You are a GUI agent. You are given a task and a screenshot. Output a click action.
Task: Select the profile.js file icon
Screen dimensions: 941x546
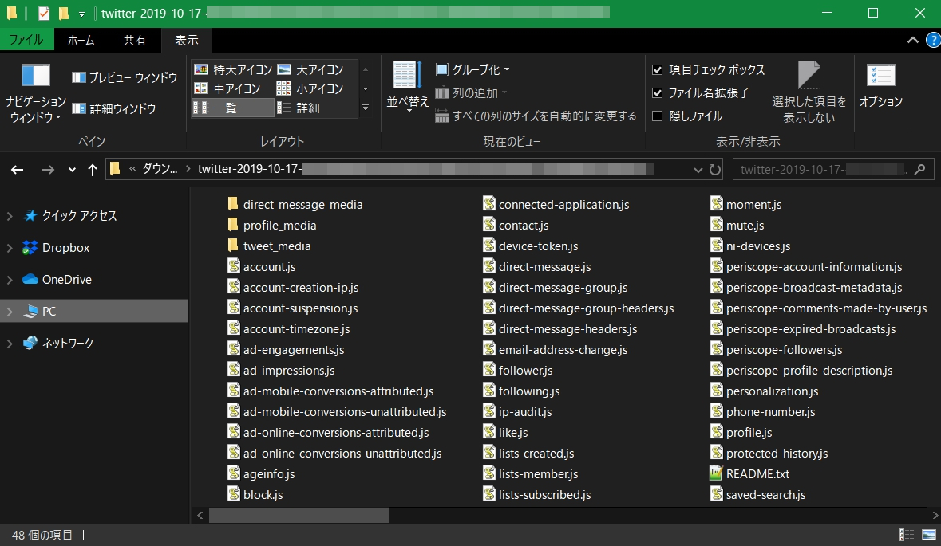click(717, 431)
